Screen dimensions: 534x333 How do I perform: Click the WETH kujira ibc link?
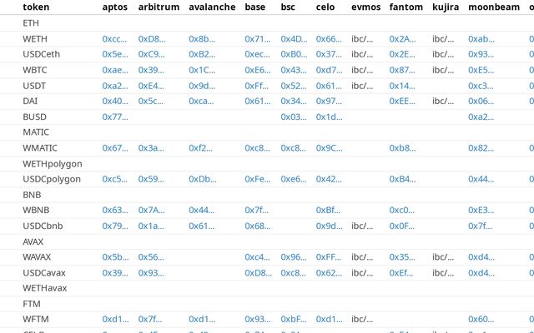443,39
